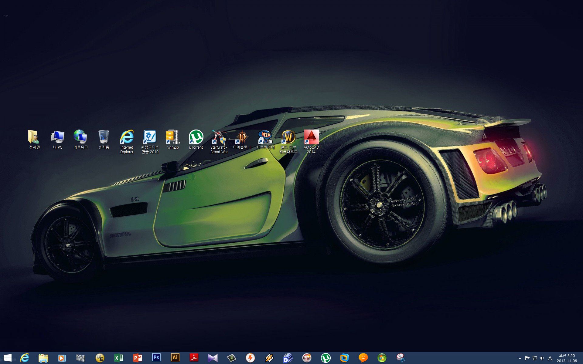Show hidden system tray icons
The image size is (583, 364).
(x=520, y=358)
